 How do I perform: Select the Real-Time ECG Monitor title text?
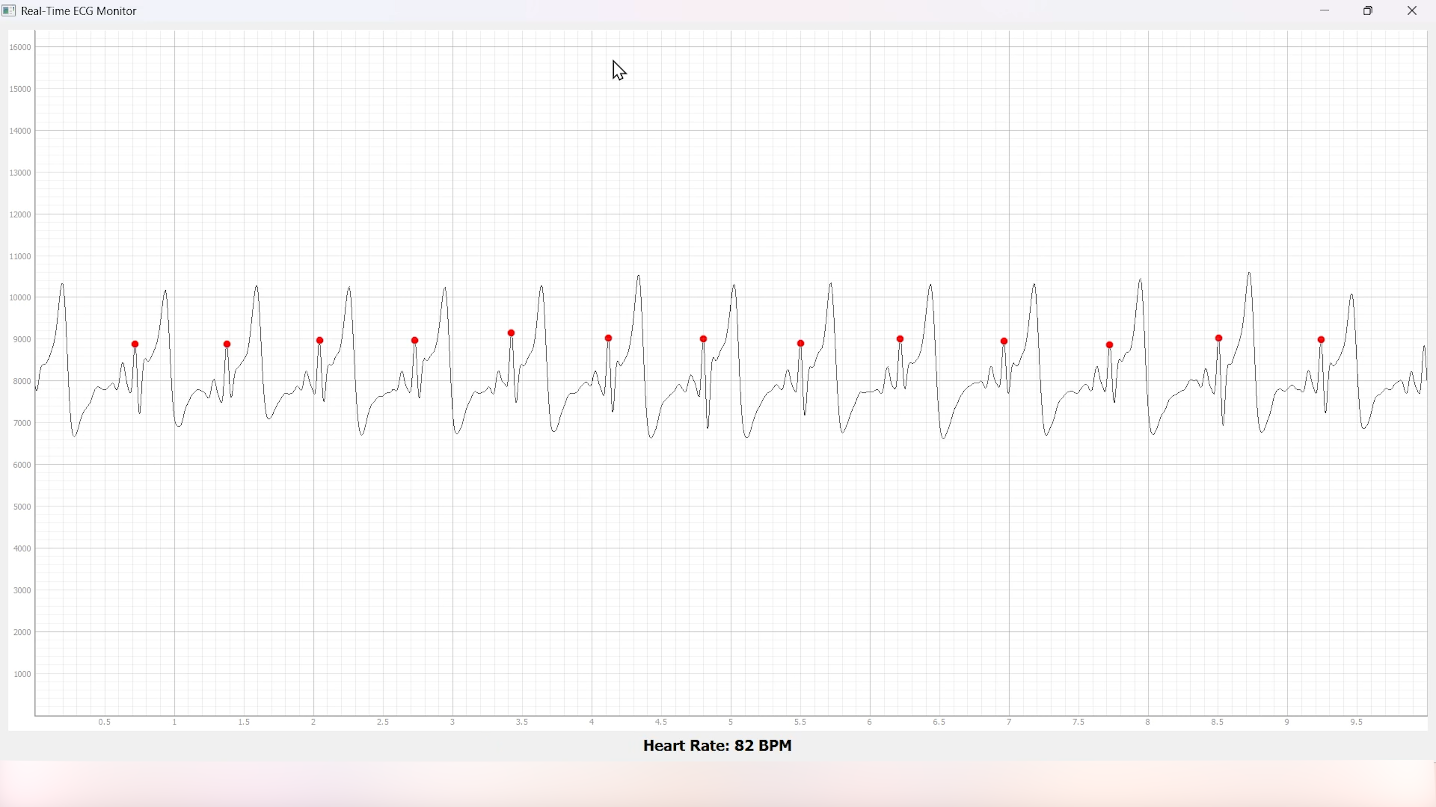click(x=78, y=10)
